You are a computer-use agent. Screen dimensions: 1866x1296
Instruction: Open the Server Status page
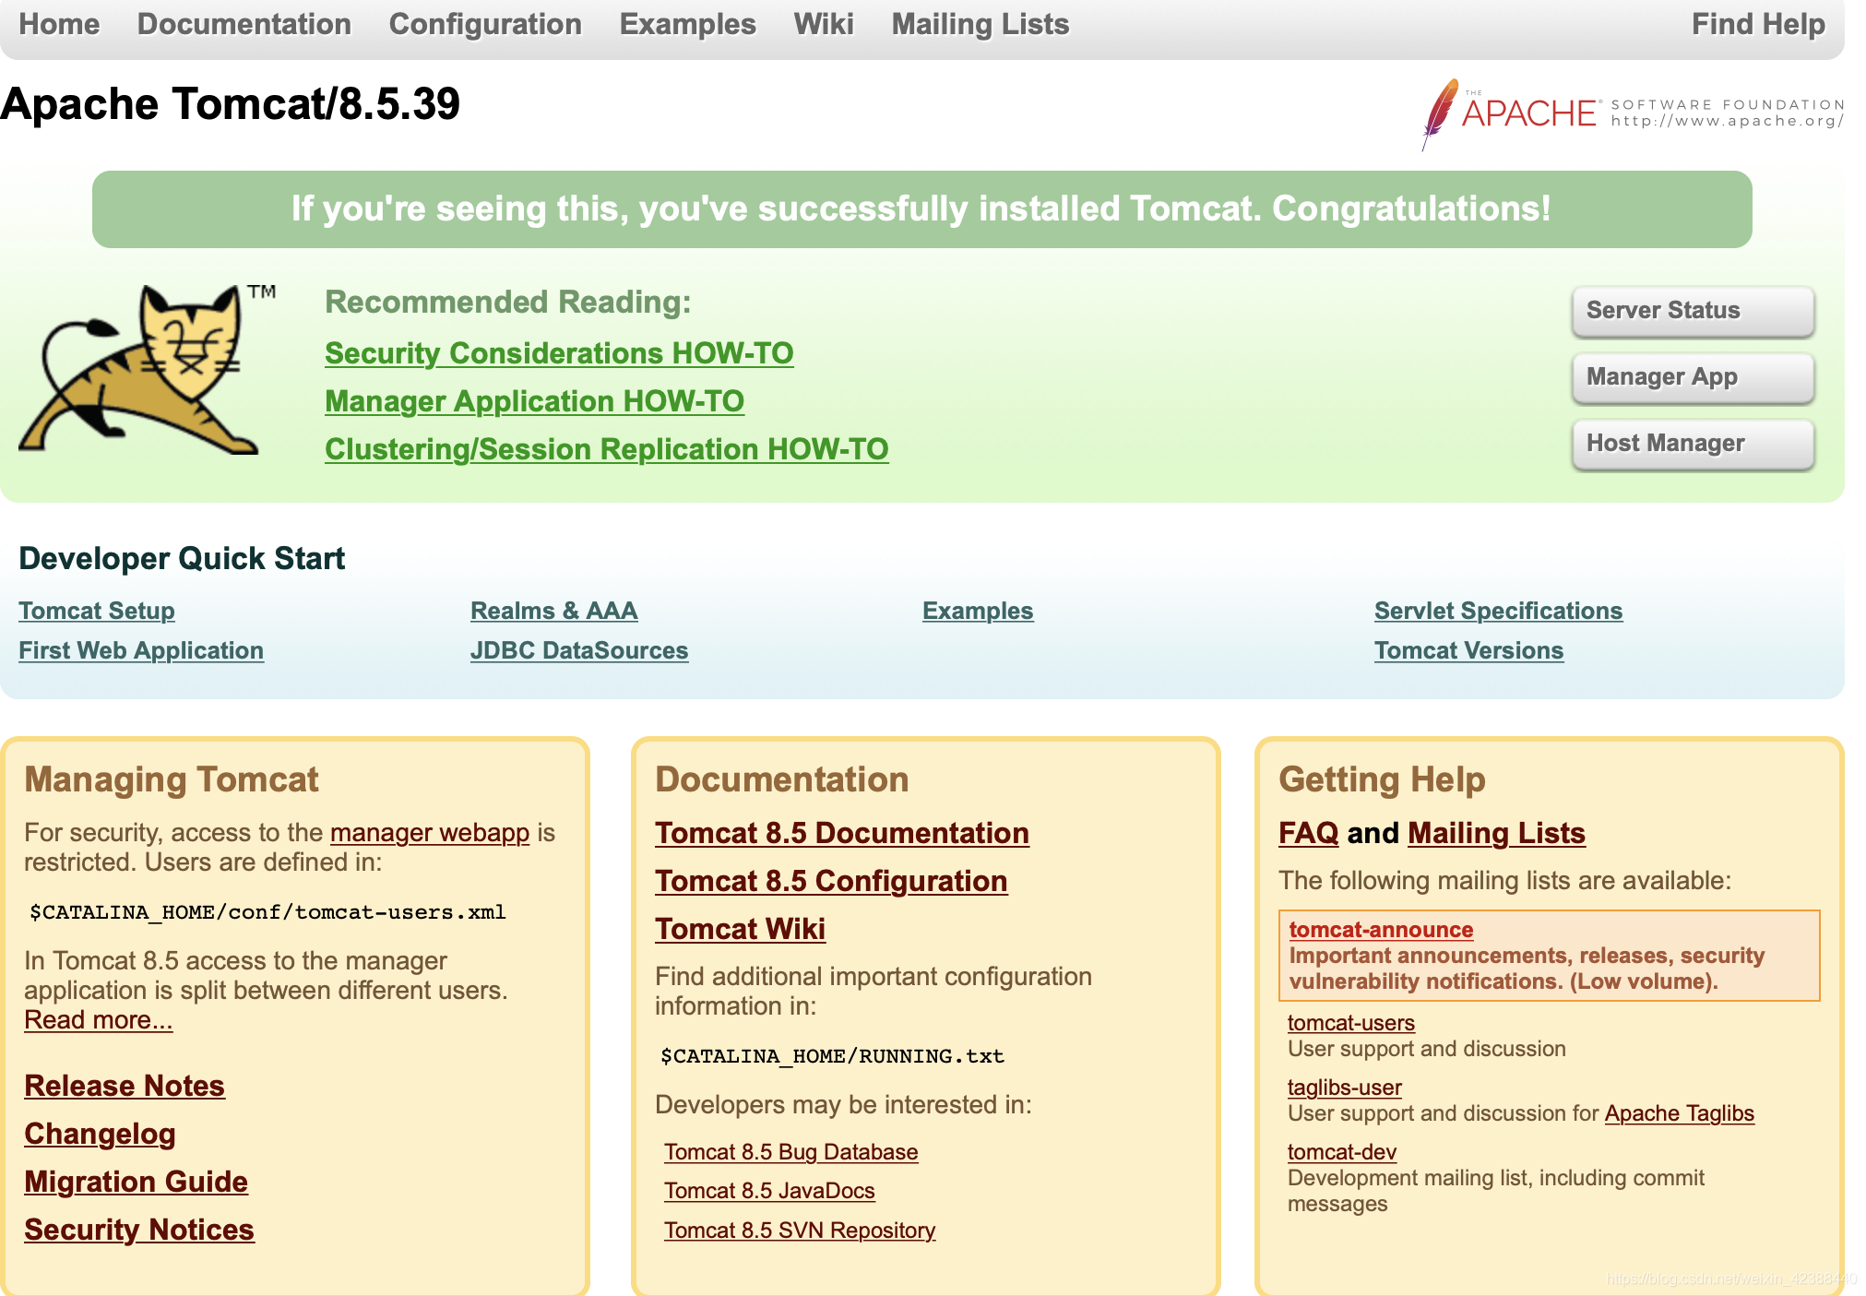1693,310
